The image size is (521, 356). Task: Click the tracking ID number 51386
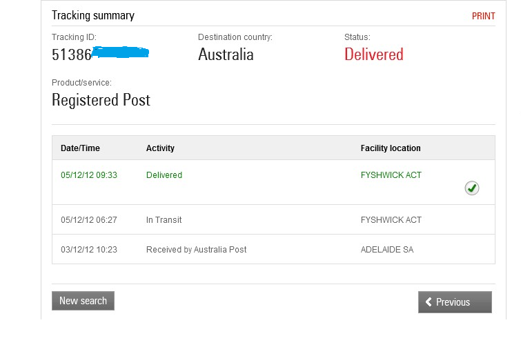click(72, 55)
